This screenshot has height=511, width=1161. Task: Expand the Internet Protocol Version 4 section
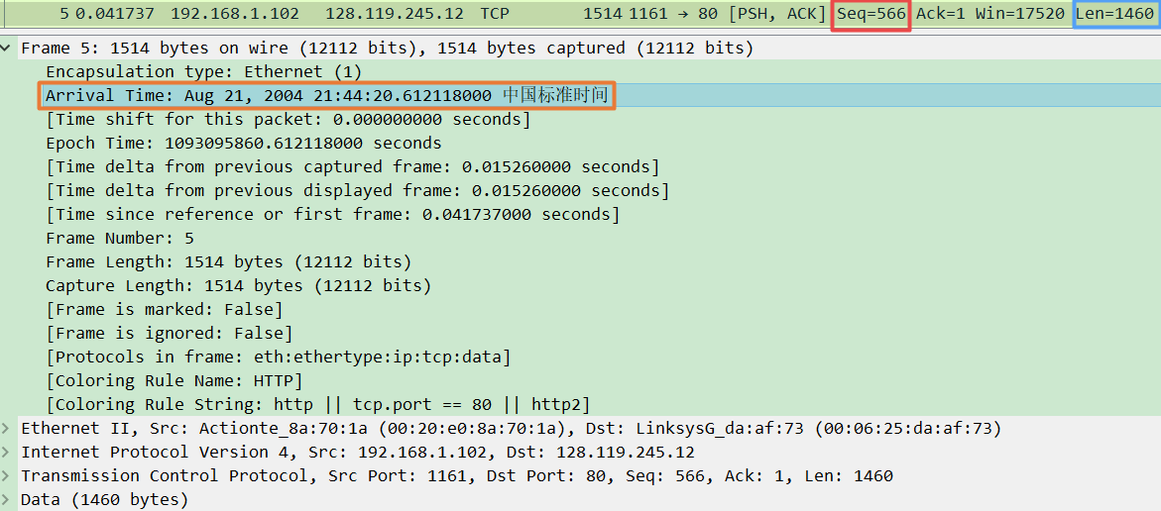coord(7,452)
